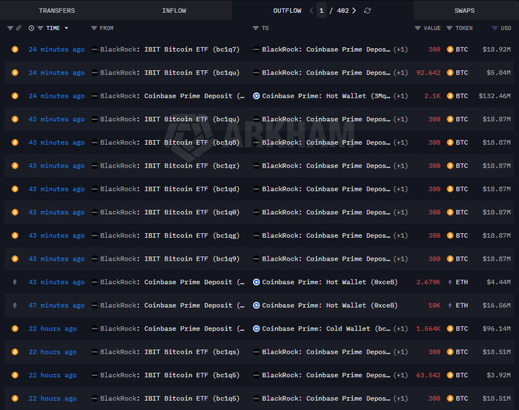
Task: Click the 2.679K value cell
Action: 428,282
